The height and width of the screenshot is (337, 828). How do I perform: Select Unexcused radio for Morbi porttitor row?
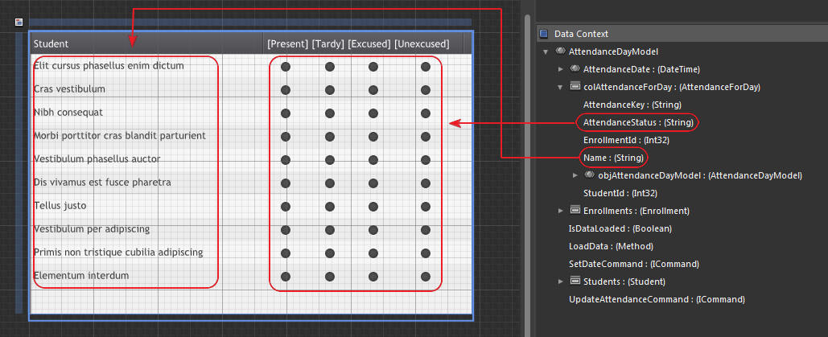tap(426, 136)
